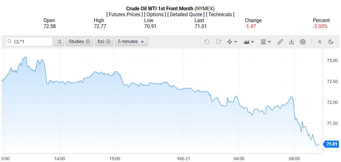Collapse the toolbar with double chevron
This screenshot has width=341, height=162.
coord(320,41)
